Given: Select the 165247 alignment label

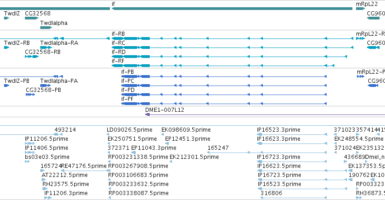Looking at the screenshot, I should (218, 148).
